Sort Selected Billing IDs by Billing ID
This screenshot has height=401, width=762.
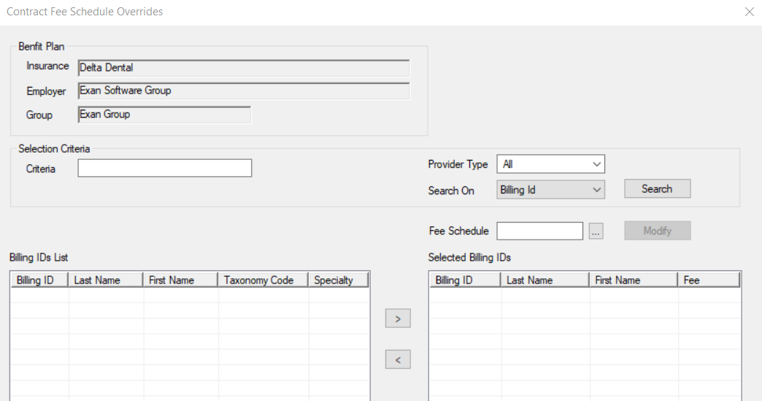click(x=464, y=280)
